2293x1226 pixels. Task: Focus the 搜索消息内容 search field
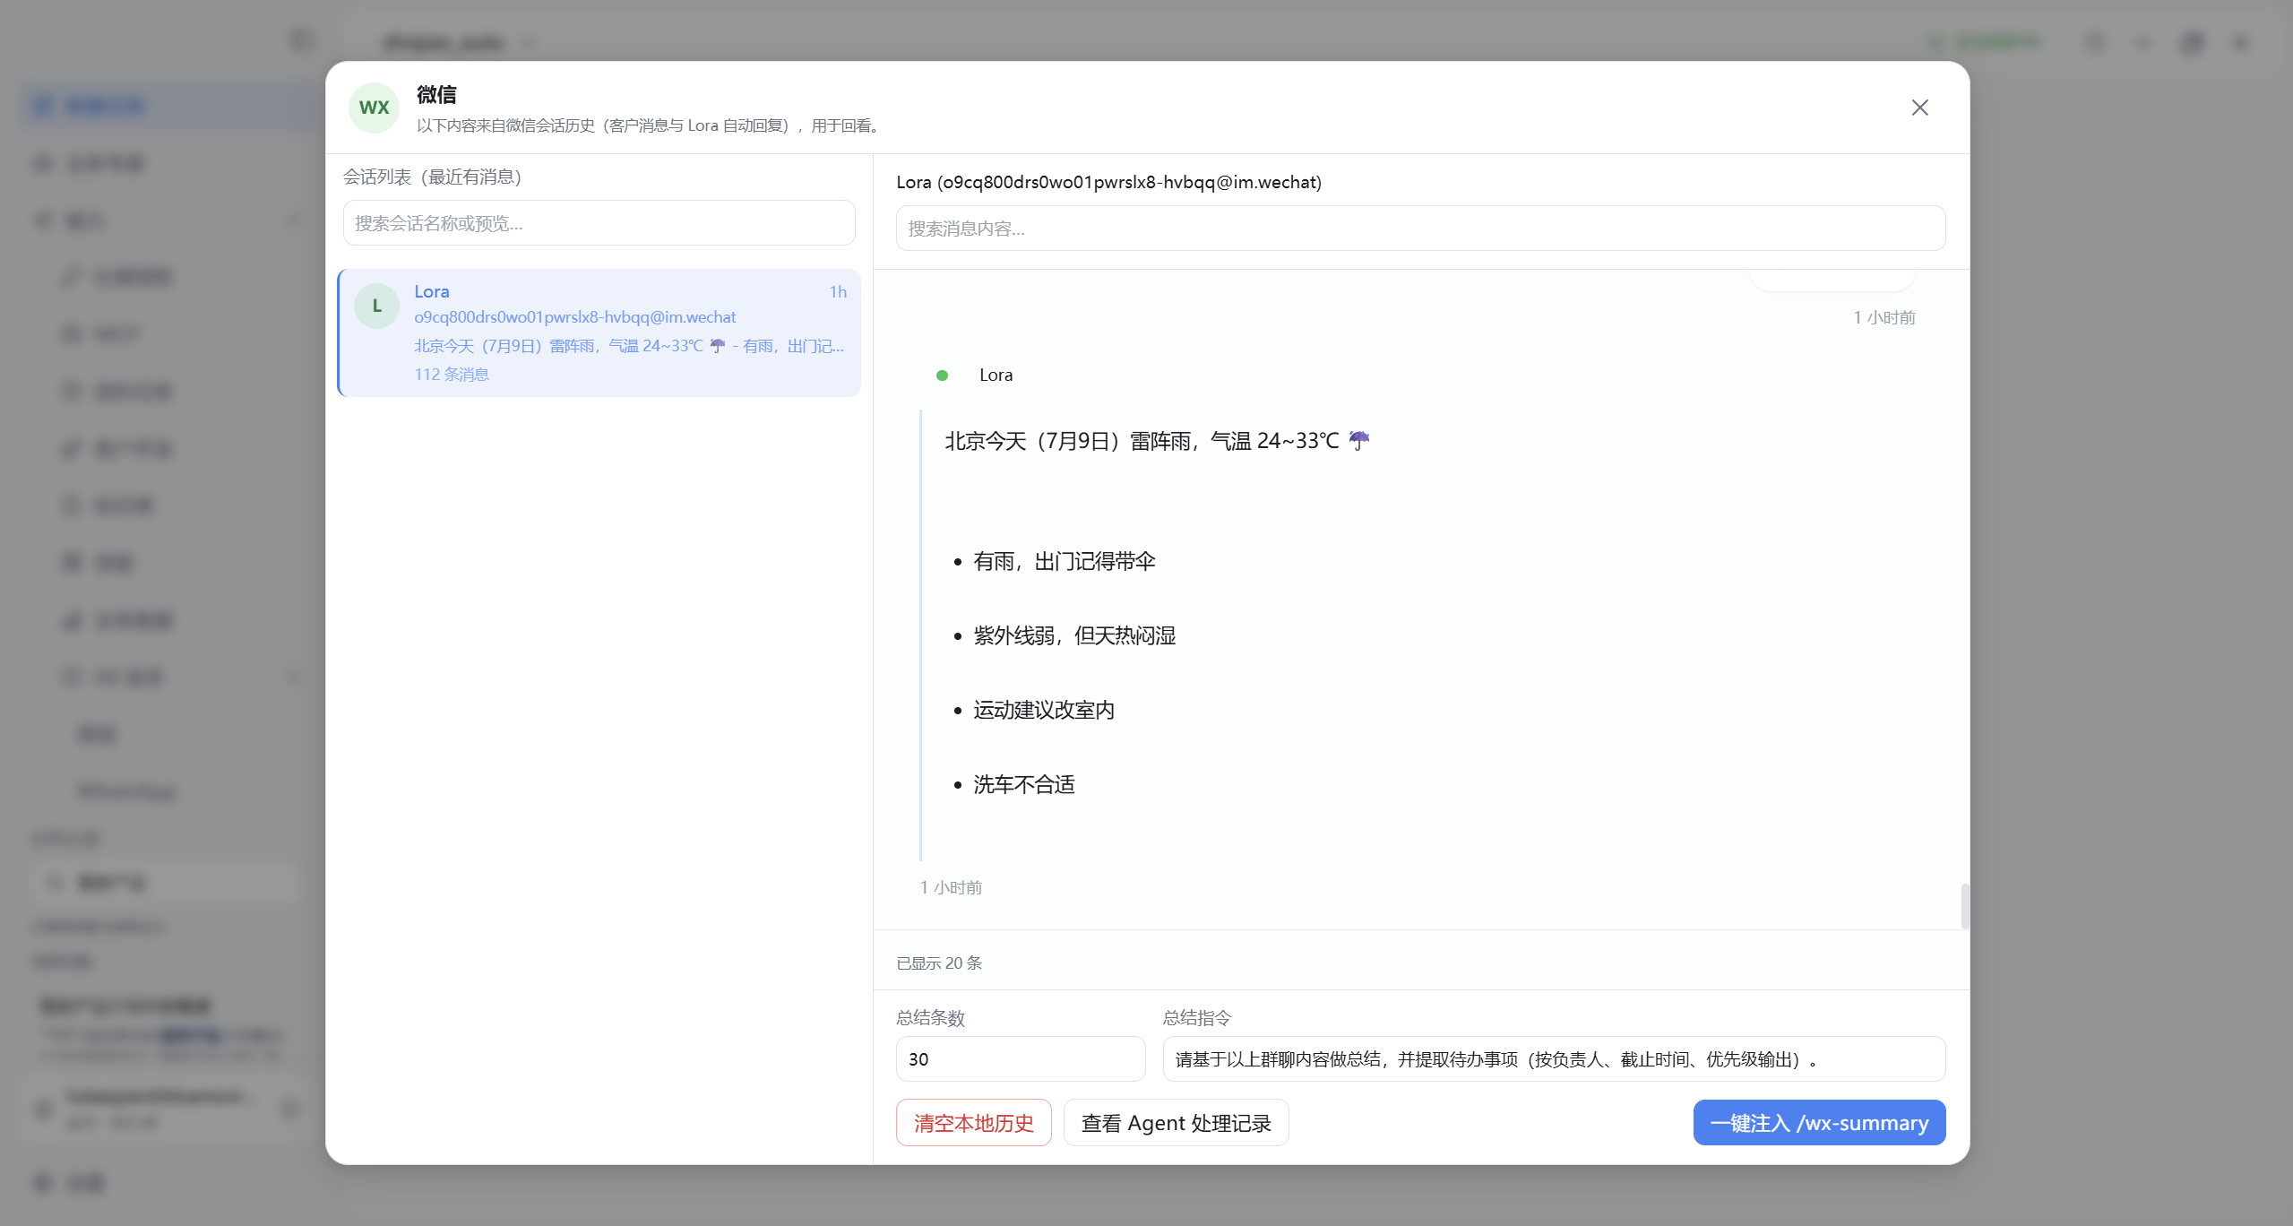(x=1420, y=229)
